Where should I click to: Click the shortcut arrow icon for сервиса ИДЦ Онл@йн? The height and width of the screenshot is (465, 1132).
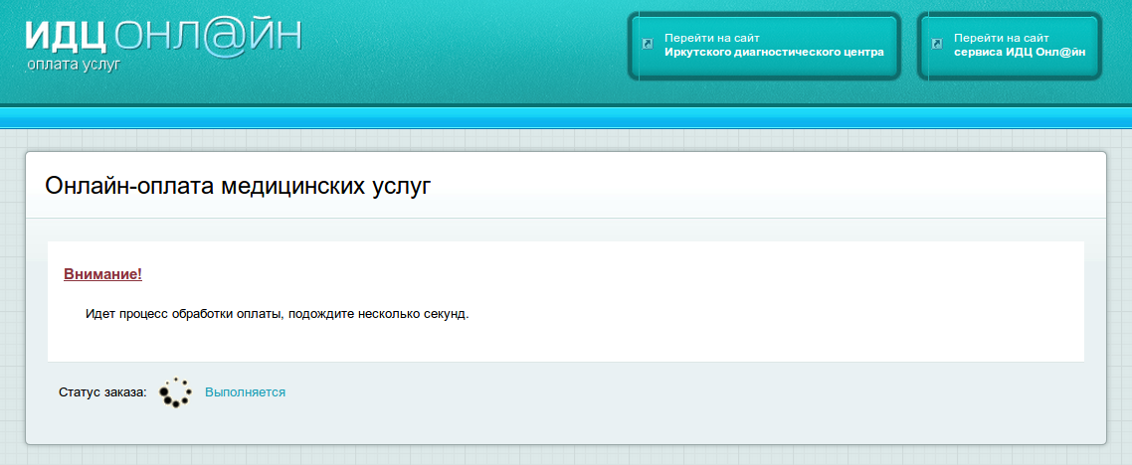[x=937, y=44]
